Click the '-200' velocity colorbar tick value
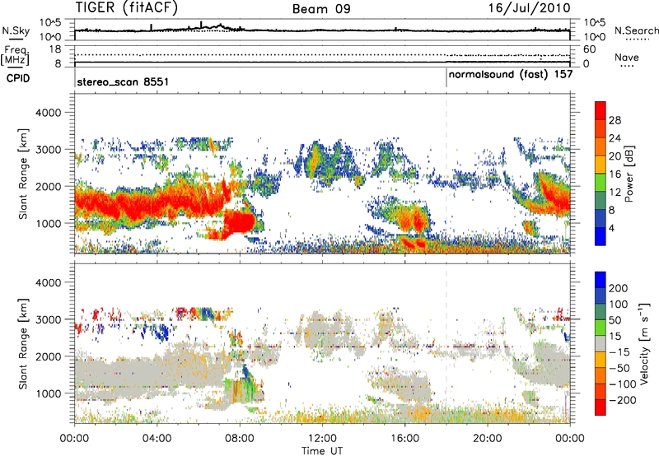The image size is (659, 456). pos(623,400)
